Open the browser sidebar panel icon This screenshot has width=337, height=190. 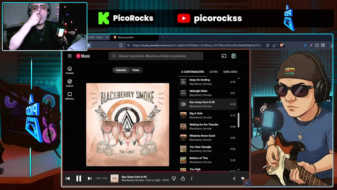pyautogui.click(x=89, y=45)
